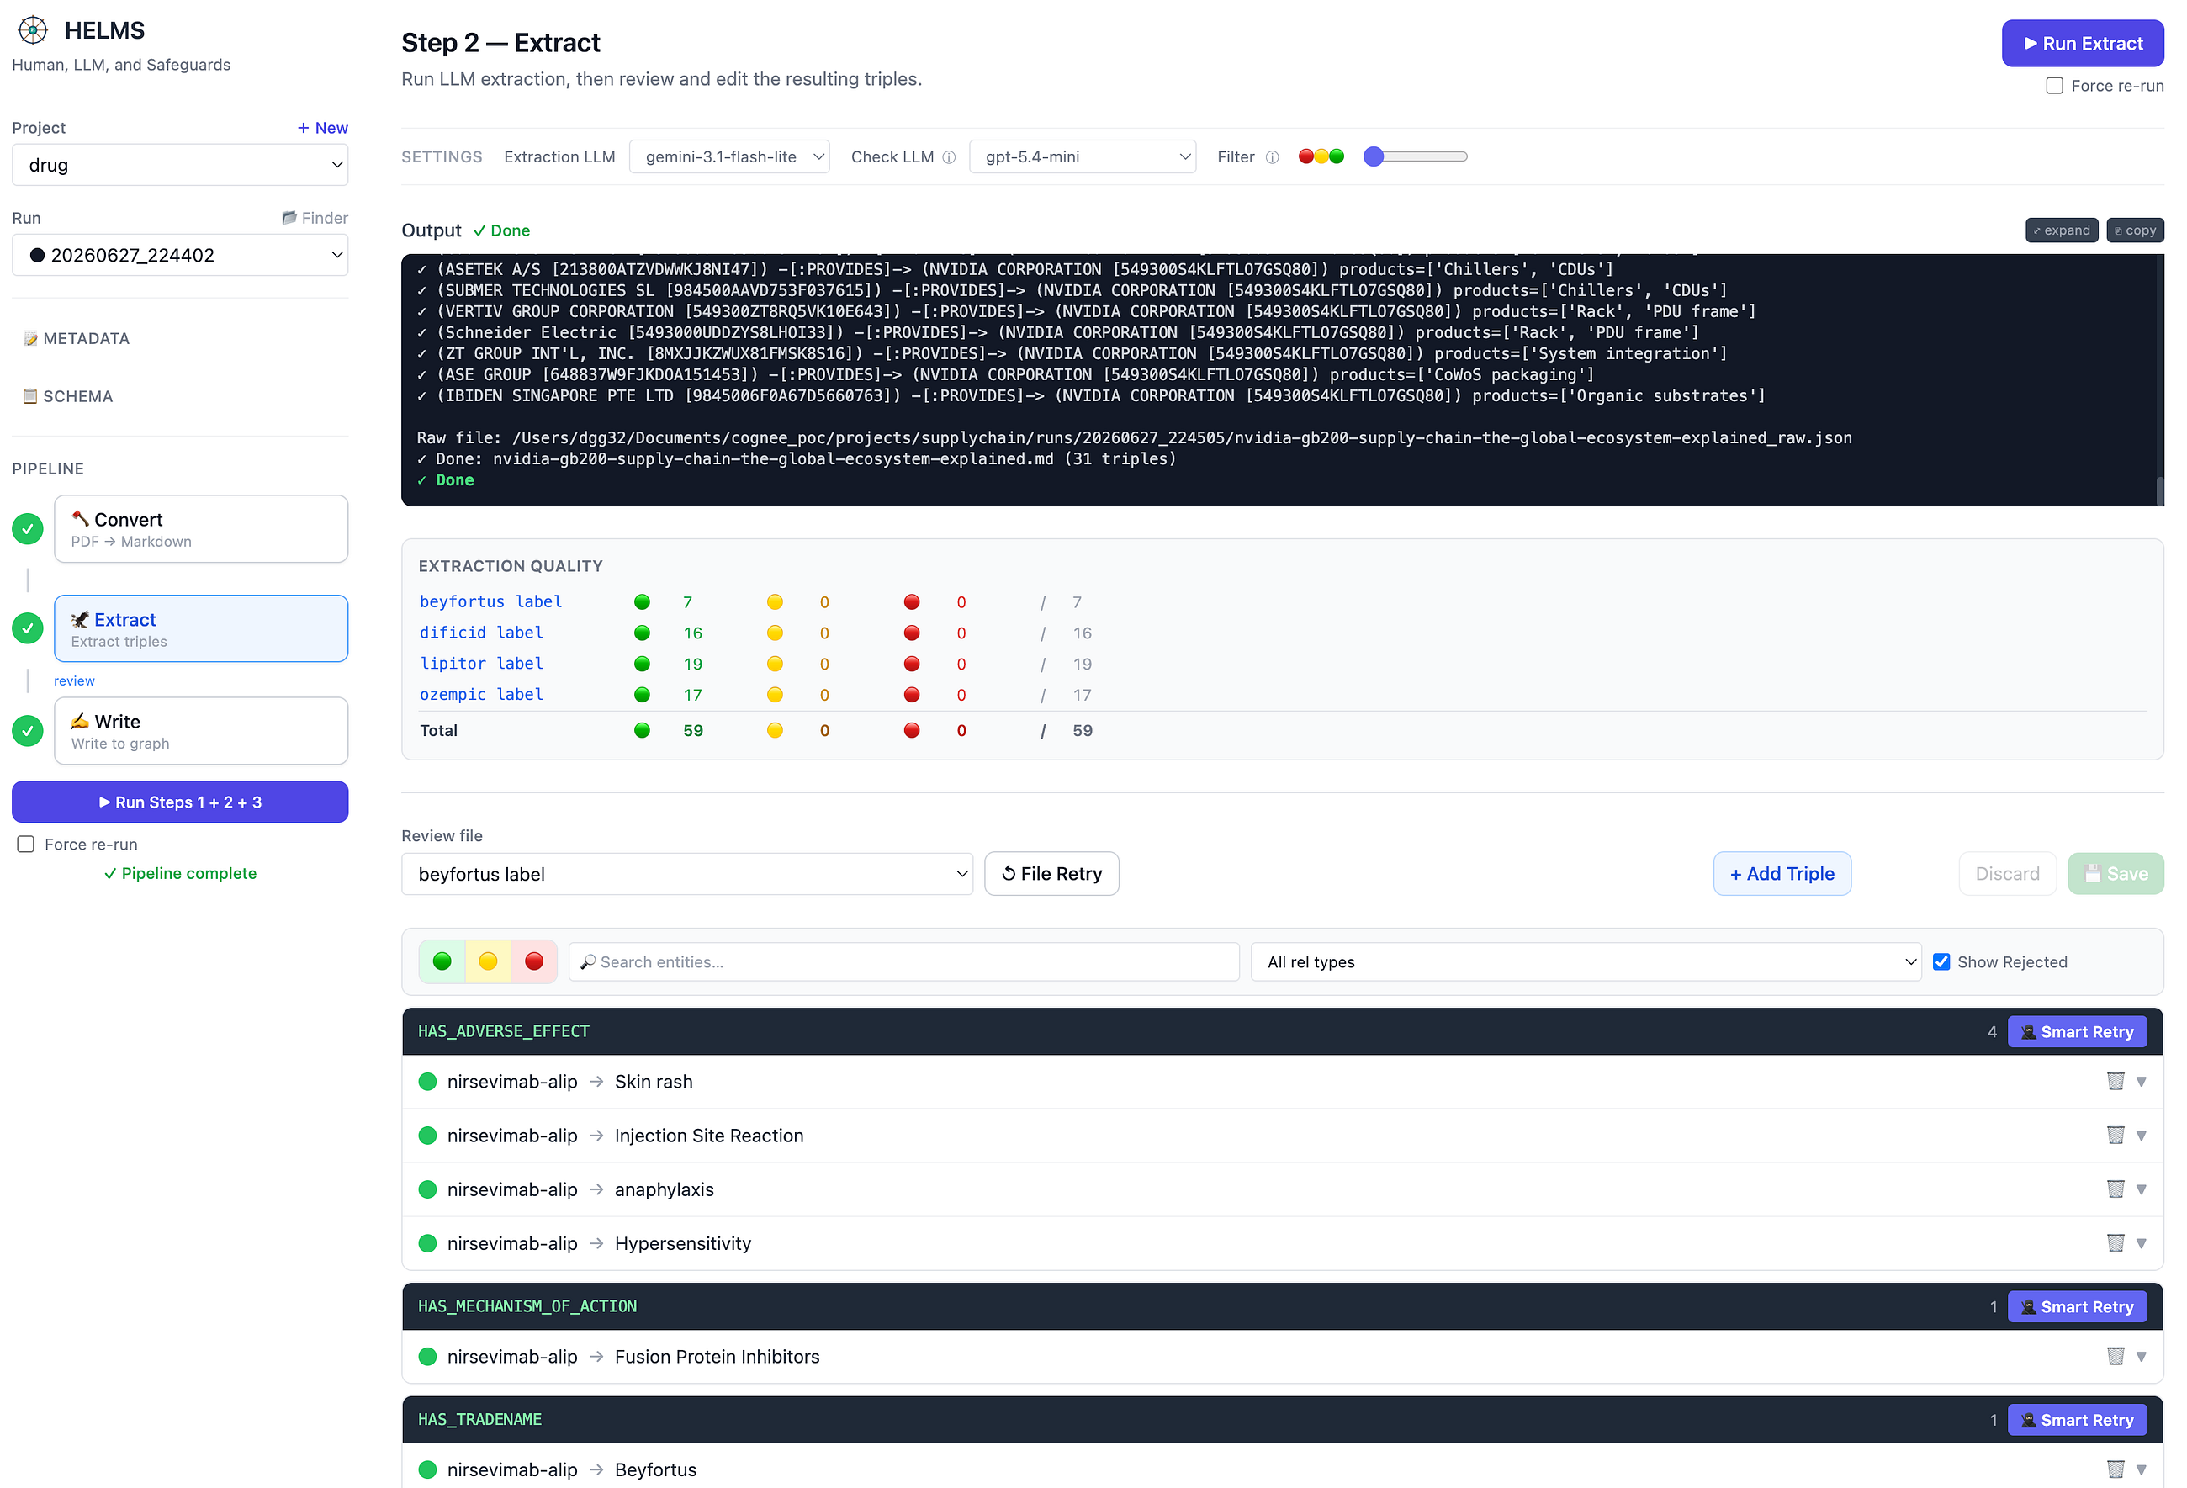
Task: Click green status dot of Hypersensitivity row
Action: click(427, 1243)
